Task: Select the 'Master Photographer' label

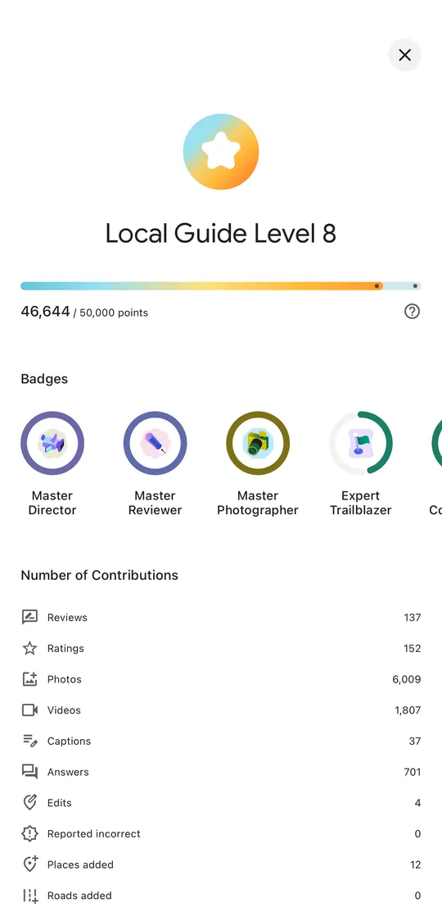Action: [x=258, y=503]
